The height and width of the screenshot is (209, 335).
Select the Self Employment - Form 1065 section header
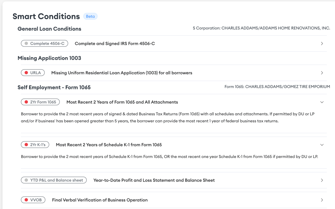(x=54, y=87)
